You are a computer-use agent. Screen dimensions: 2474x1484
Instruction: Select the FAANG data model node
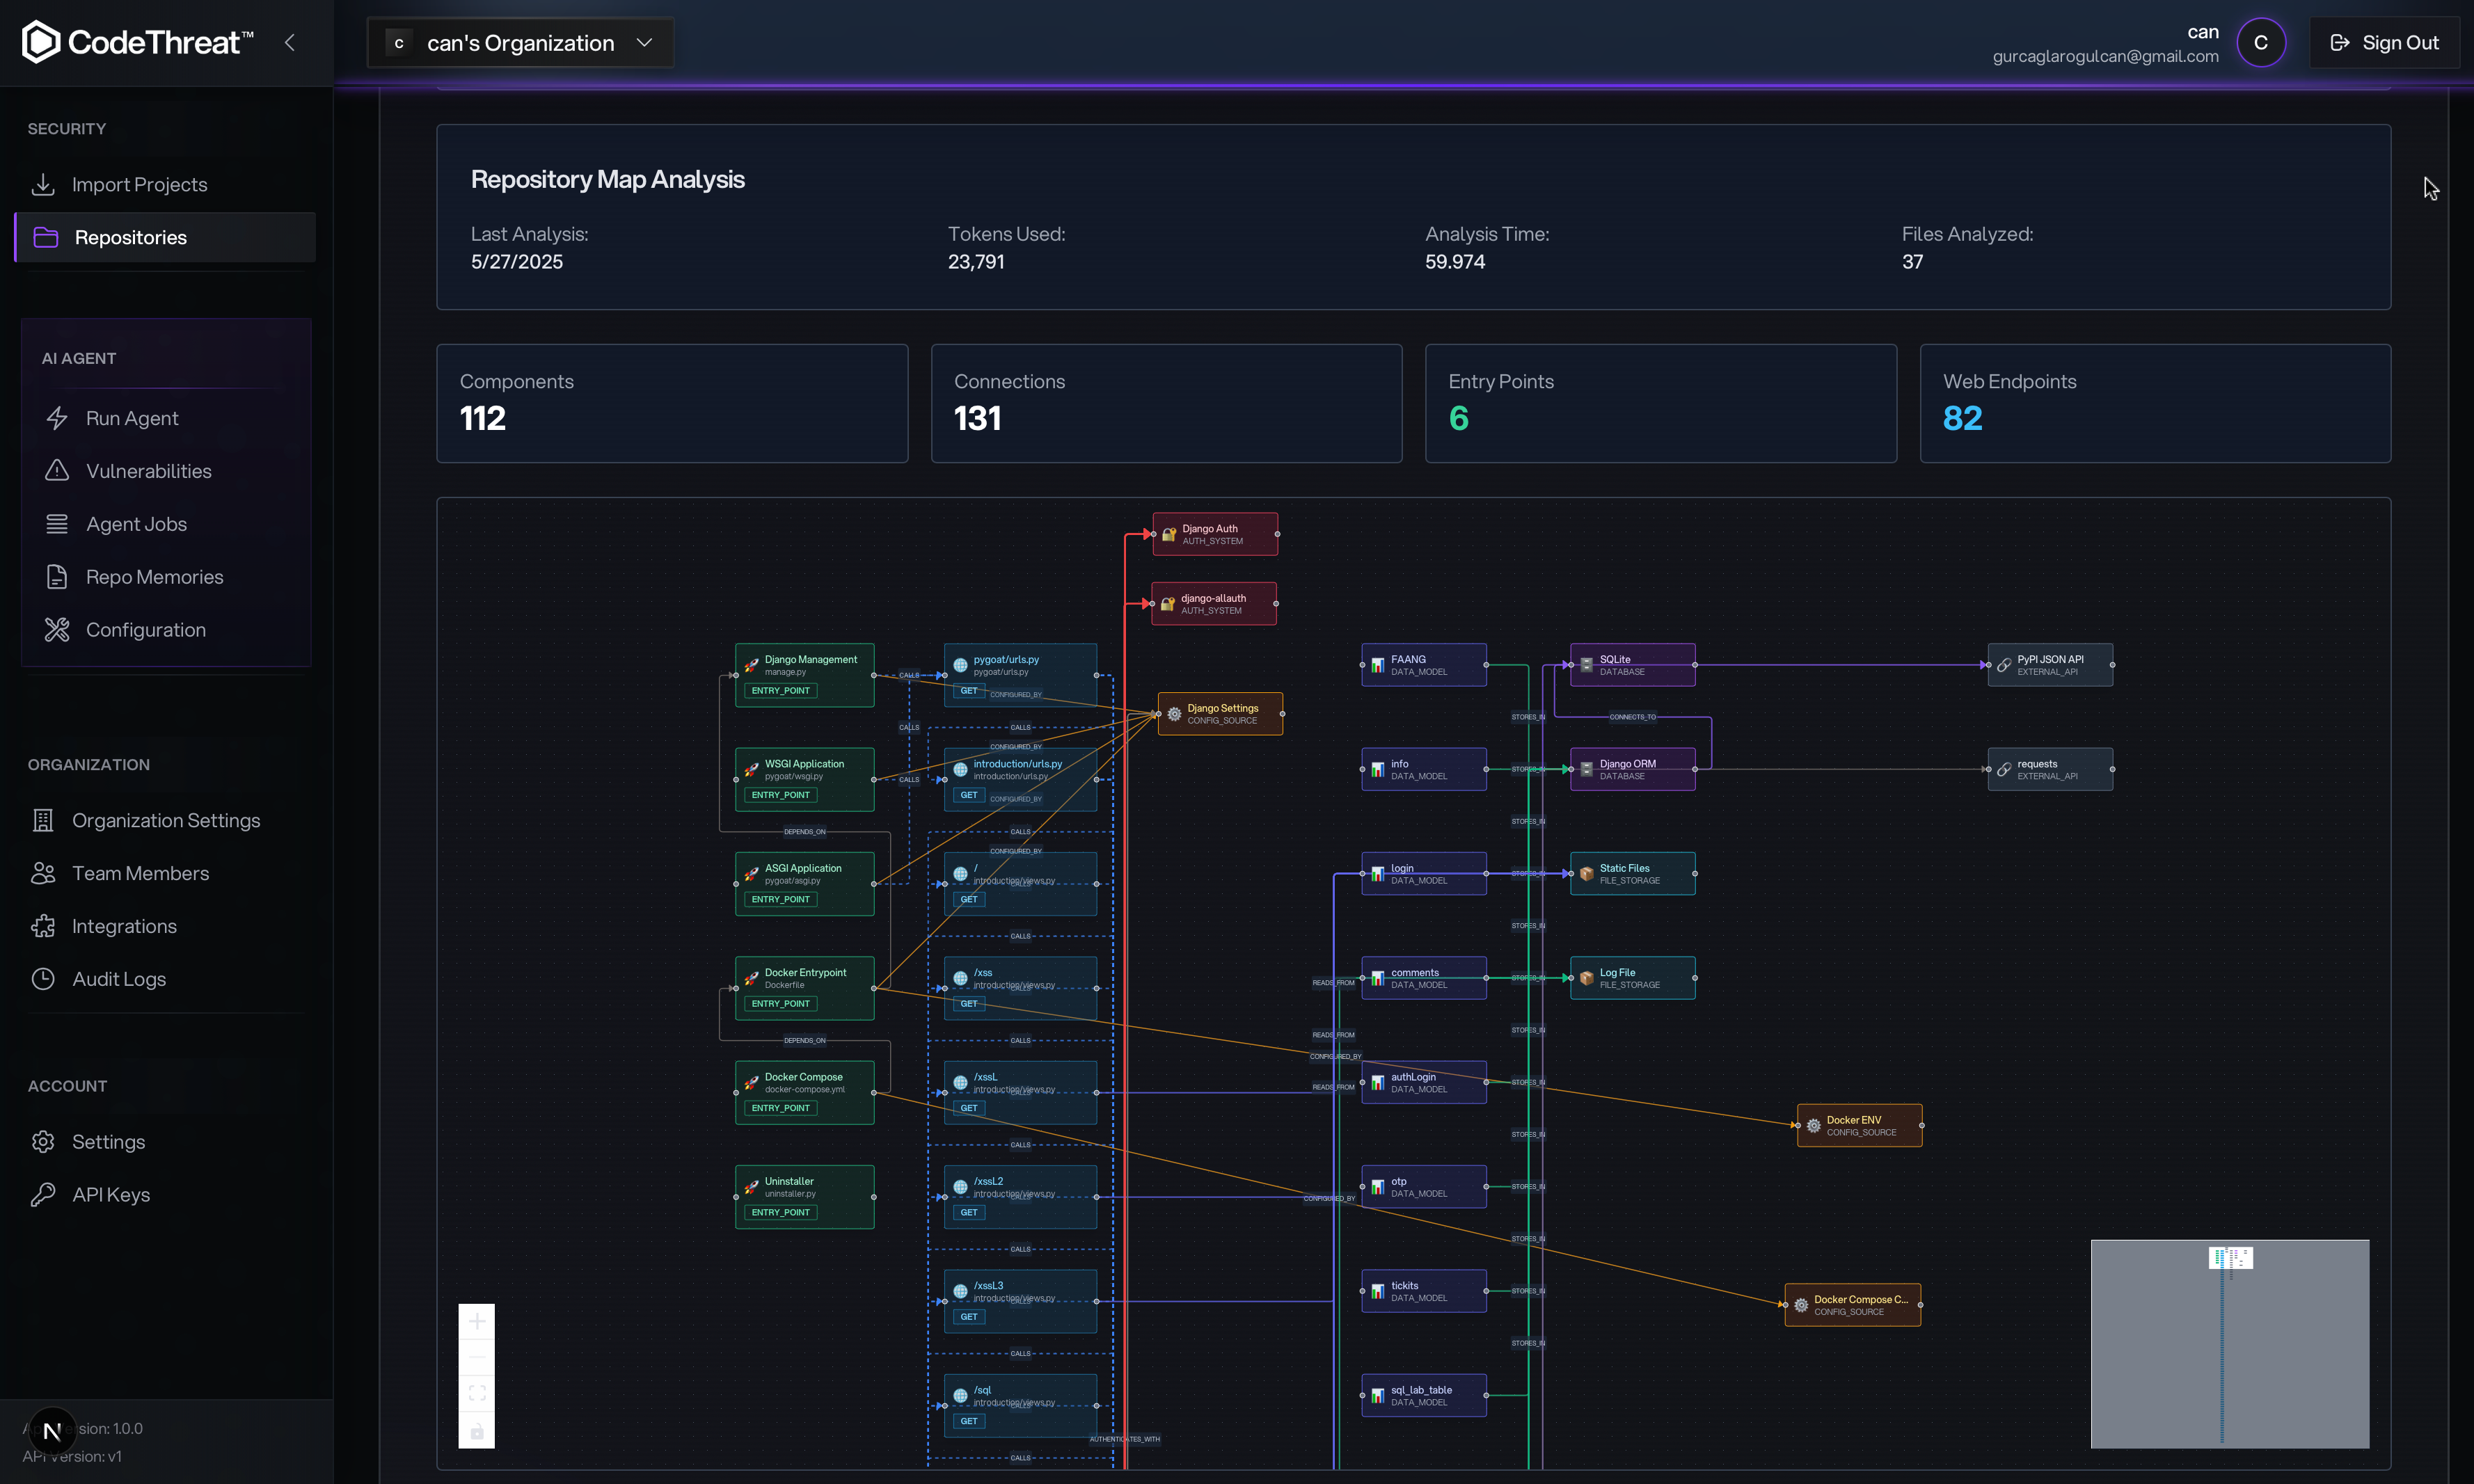1424,665
